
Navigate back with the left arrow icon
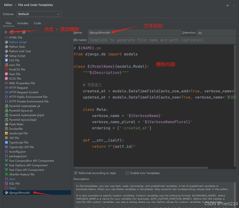(228, 5)
